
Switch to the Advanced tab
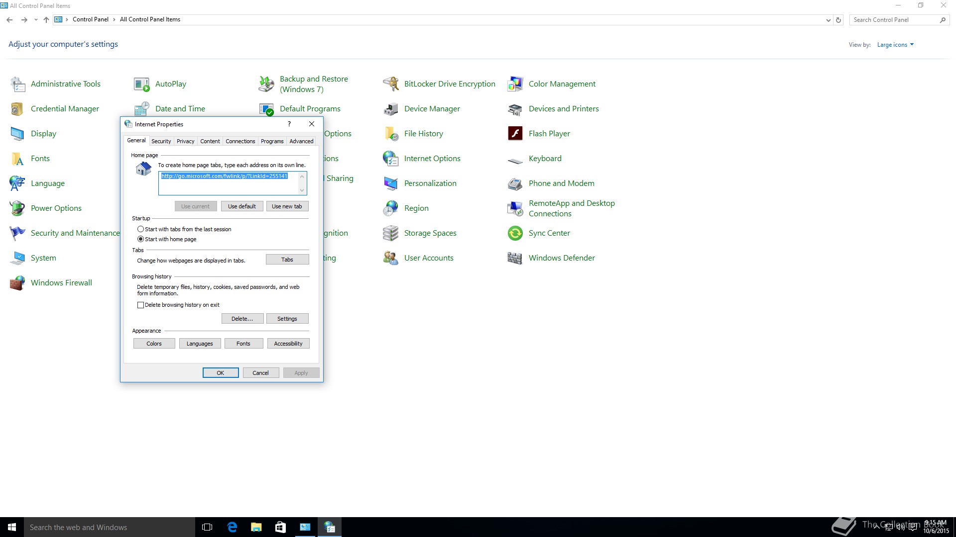tap(301, 141)
